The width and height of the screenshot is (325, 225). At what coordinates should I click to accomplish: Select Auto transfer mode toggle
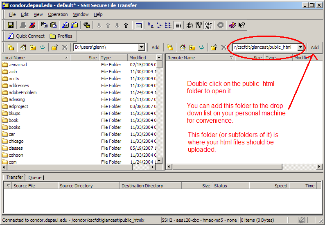208,25
